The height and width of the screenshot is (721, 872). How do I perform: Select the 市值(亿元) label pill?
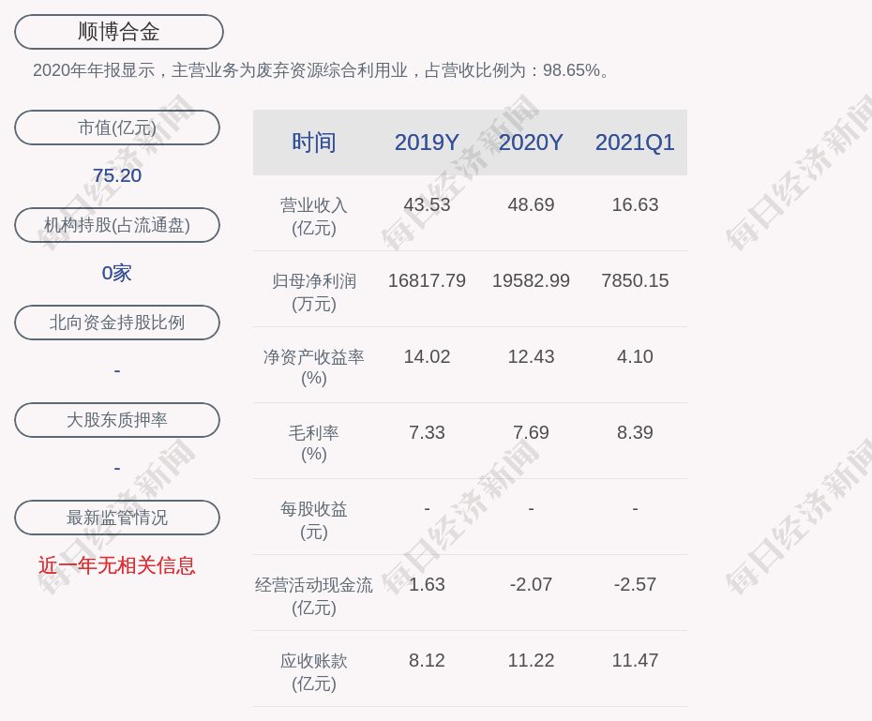117,128
